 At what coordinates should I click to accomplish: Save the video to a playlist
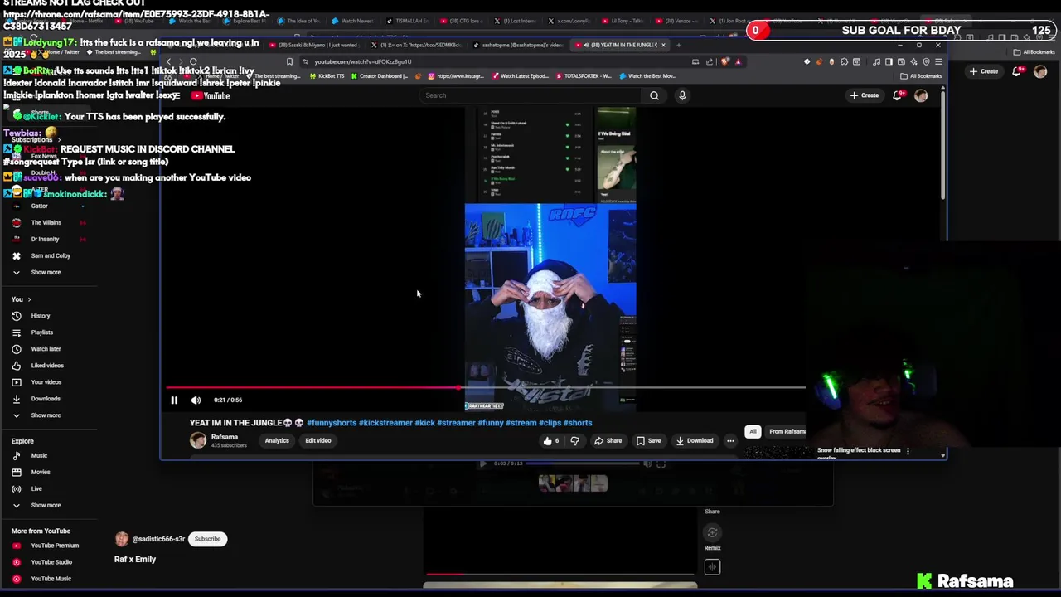(648, 441)
